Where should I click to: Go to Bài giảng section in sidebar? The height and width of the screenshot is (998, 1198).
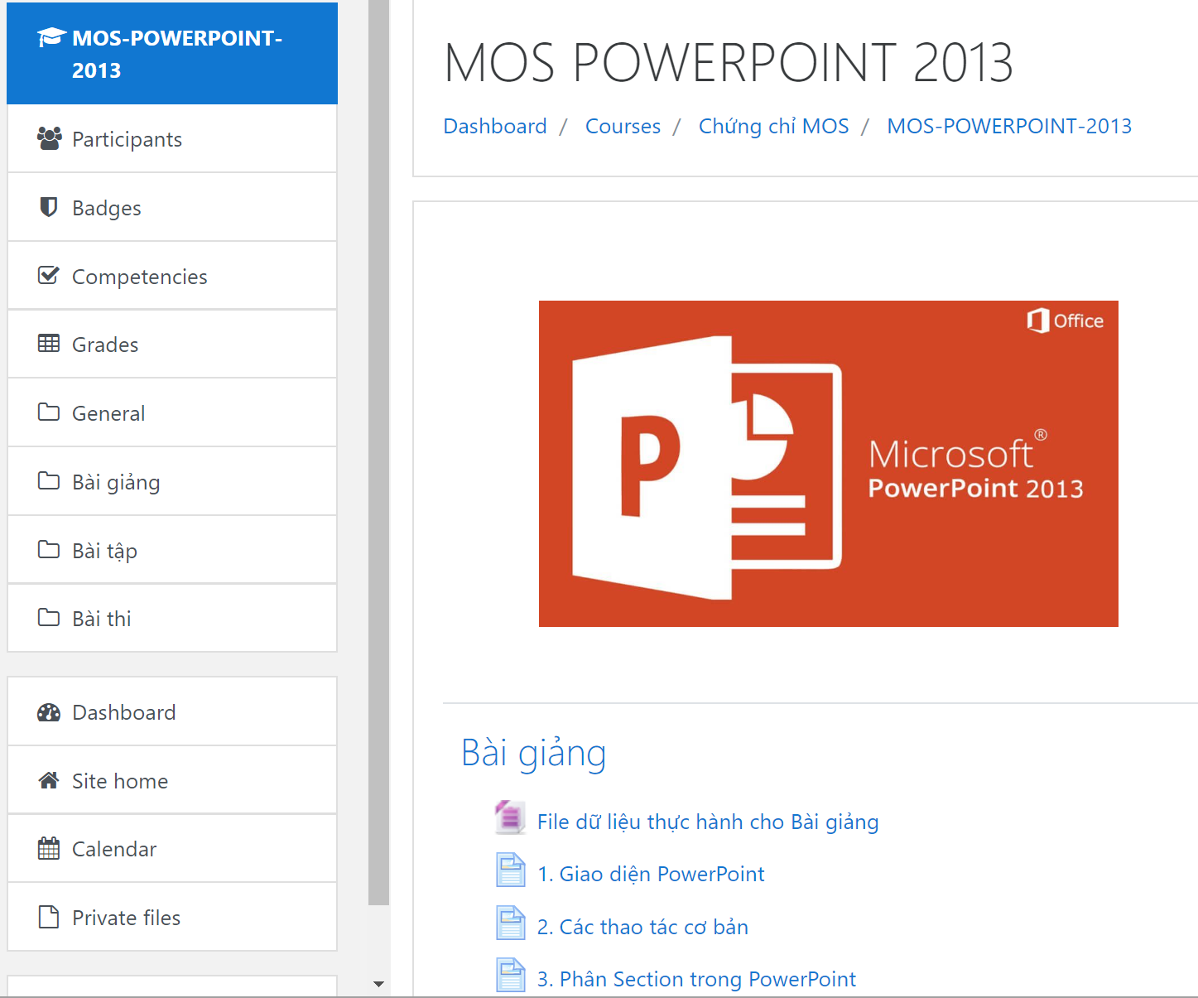tap(116, 482)
